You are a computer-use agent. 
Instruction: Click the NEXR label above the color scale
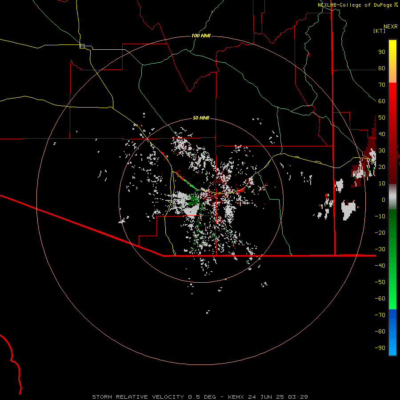click(391, 27)
